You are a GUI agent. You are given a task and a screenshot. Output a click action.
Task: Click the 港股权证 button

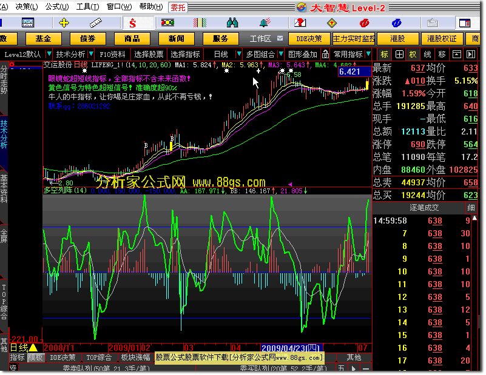tap(442, 39)
